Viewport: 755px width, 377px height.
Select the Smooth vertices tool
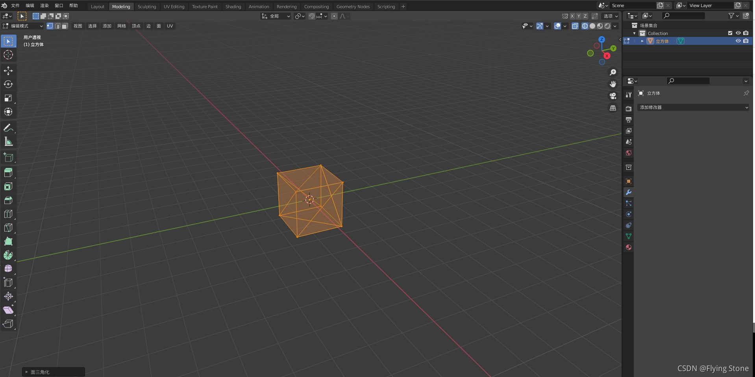click(x=8, y=268)
